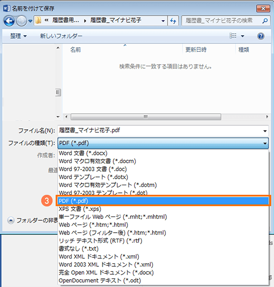Click the search magnifier icon

(x=263, y=21)
